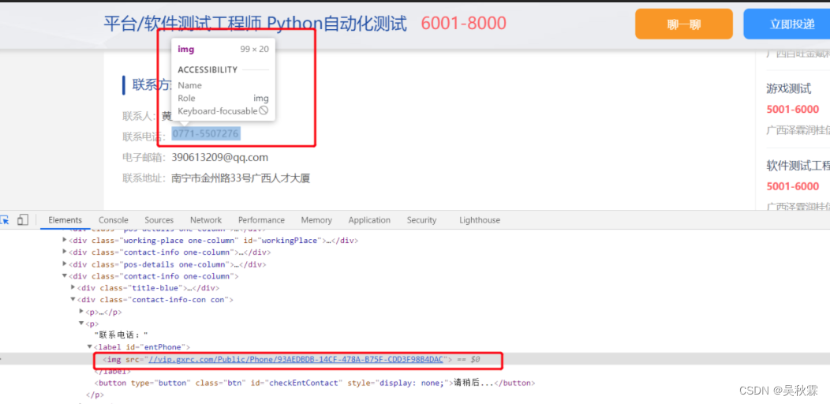The height and width of the screenshot is (404, 830).
Task: Select the checkEntContact button node
Action: tap(315, 382)
